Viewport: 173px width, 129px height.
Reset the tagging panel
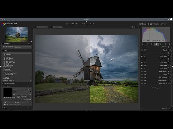pos(29,107)
